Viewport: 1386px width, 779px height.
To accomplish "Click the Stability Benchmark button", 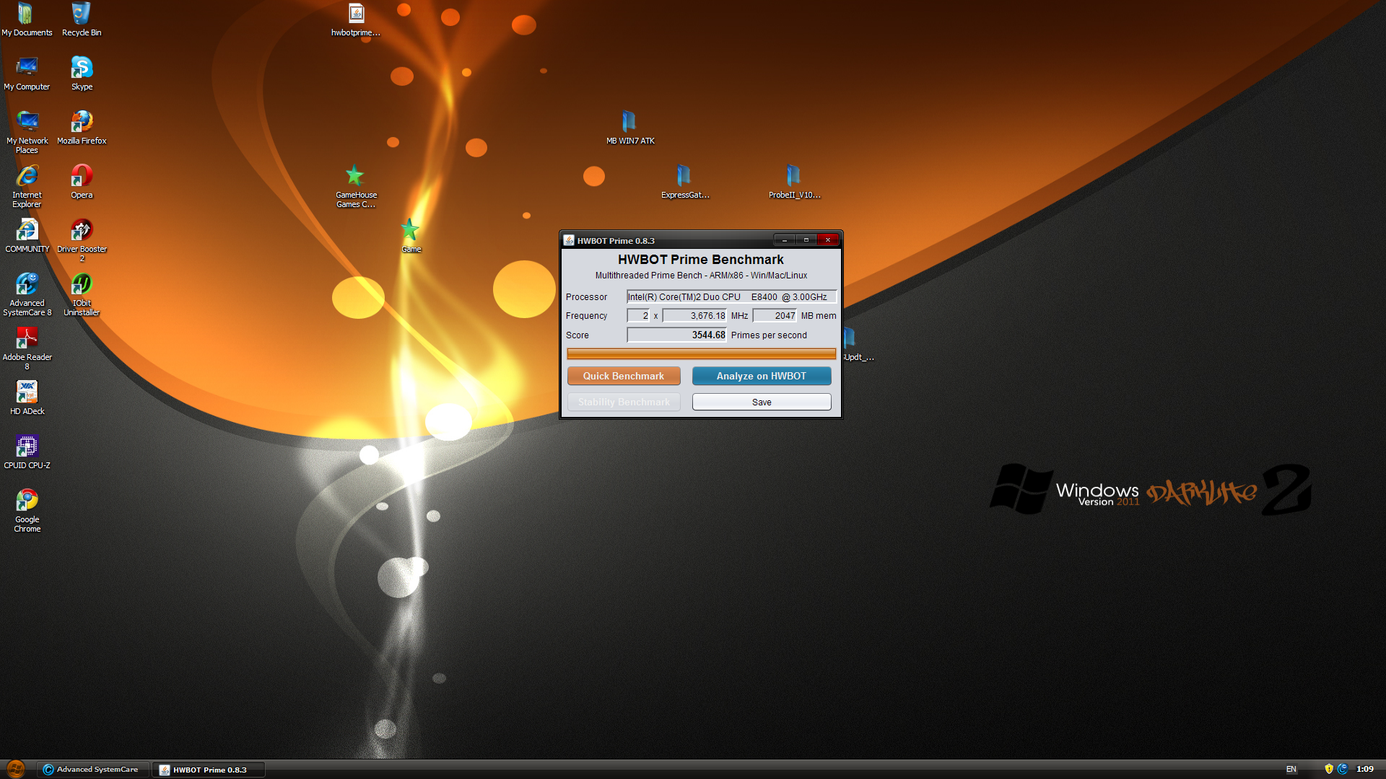I will 624,402.
